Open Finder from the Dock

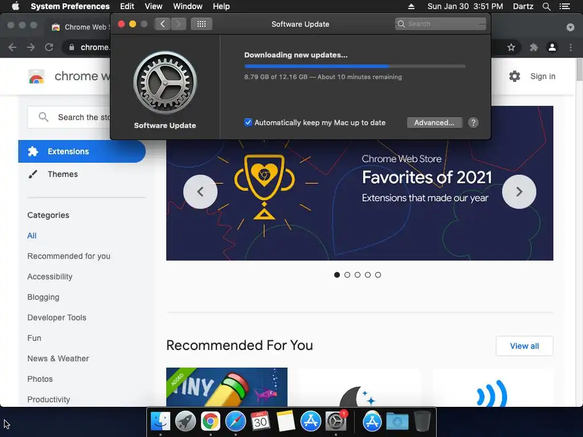point(160,422)
